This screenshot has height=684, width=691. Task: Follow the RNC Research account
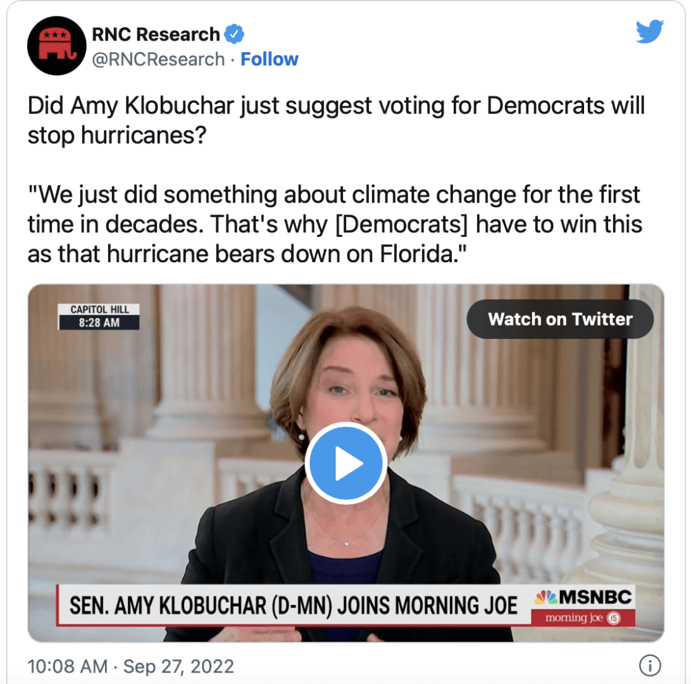click(270, 59)
